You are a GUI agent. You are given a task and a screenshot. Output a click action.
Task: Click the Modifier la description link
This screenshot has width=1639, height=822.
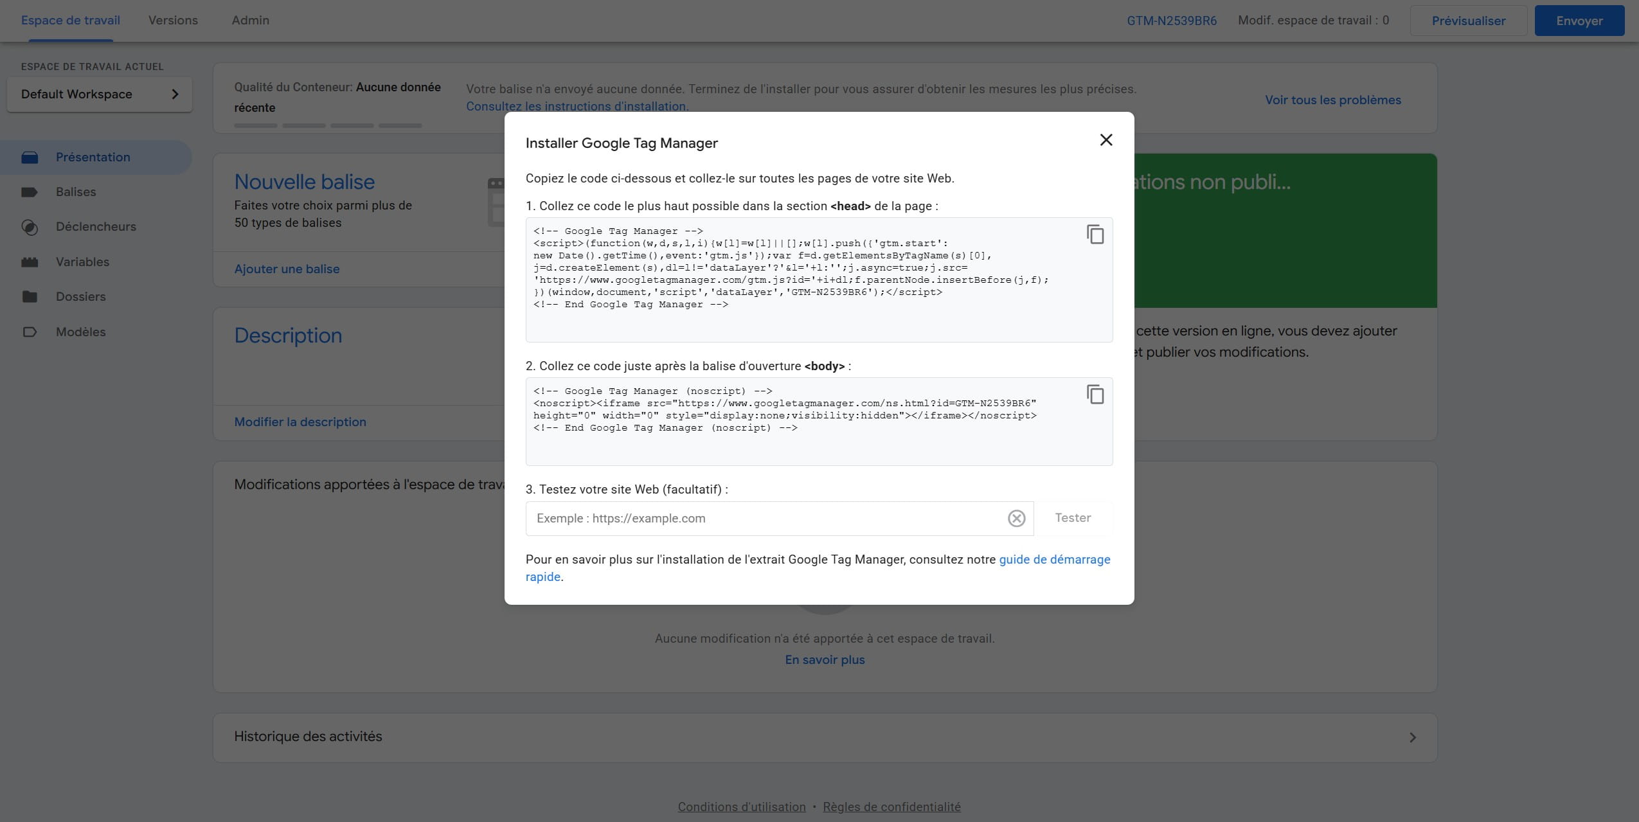(300, 422)
